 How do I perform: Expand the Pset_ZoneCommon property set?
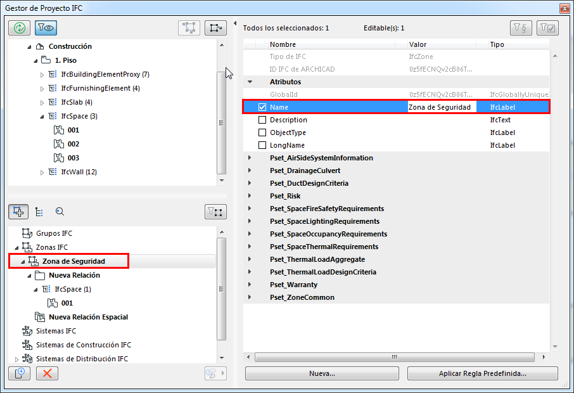coord(250,297)
